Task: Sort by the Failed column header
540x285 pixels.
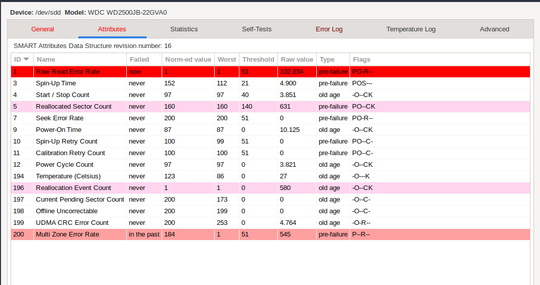Action: point(144,59)
